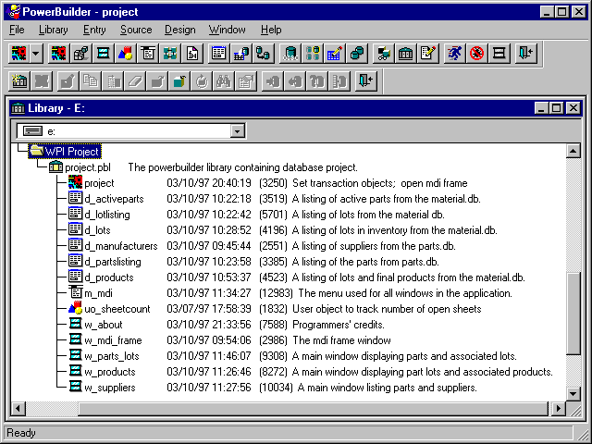Select the w_mdi_frame entry

(113, 340)
